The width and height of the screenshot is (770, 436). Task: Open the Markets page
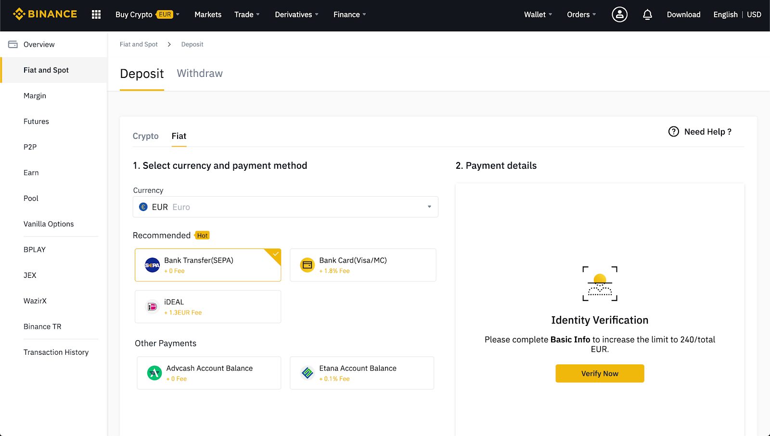tap(208, 14)
